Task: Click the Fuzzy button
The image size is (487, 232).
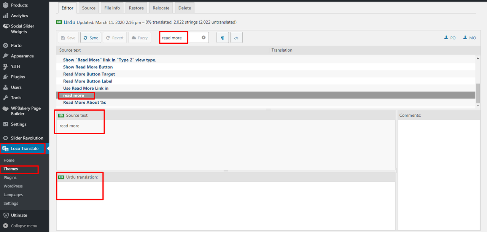Action: tap(140, 38)
